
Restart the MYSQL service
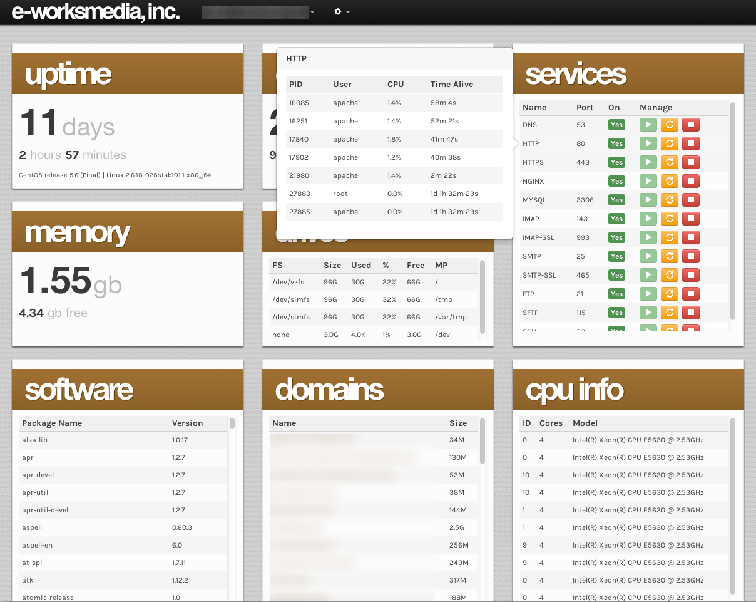pyautogui.click(x=670, y=200)
